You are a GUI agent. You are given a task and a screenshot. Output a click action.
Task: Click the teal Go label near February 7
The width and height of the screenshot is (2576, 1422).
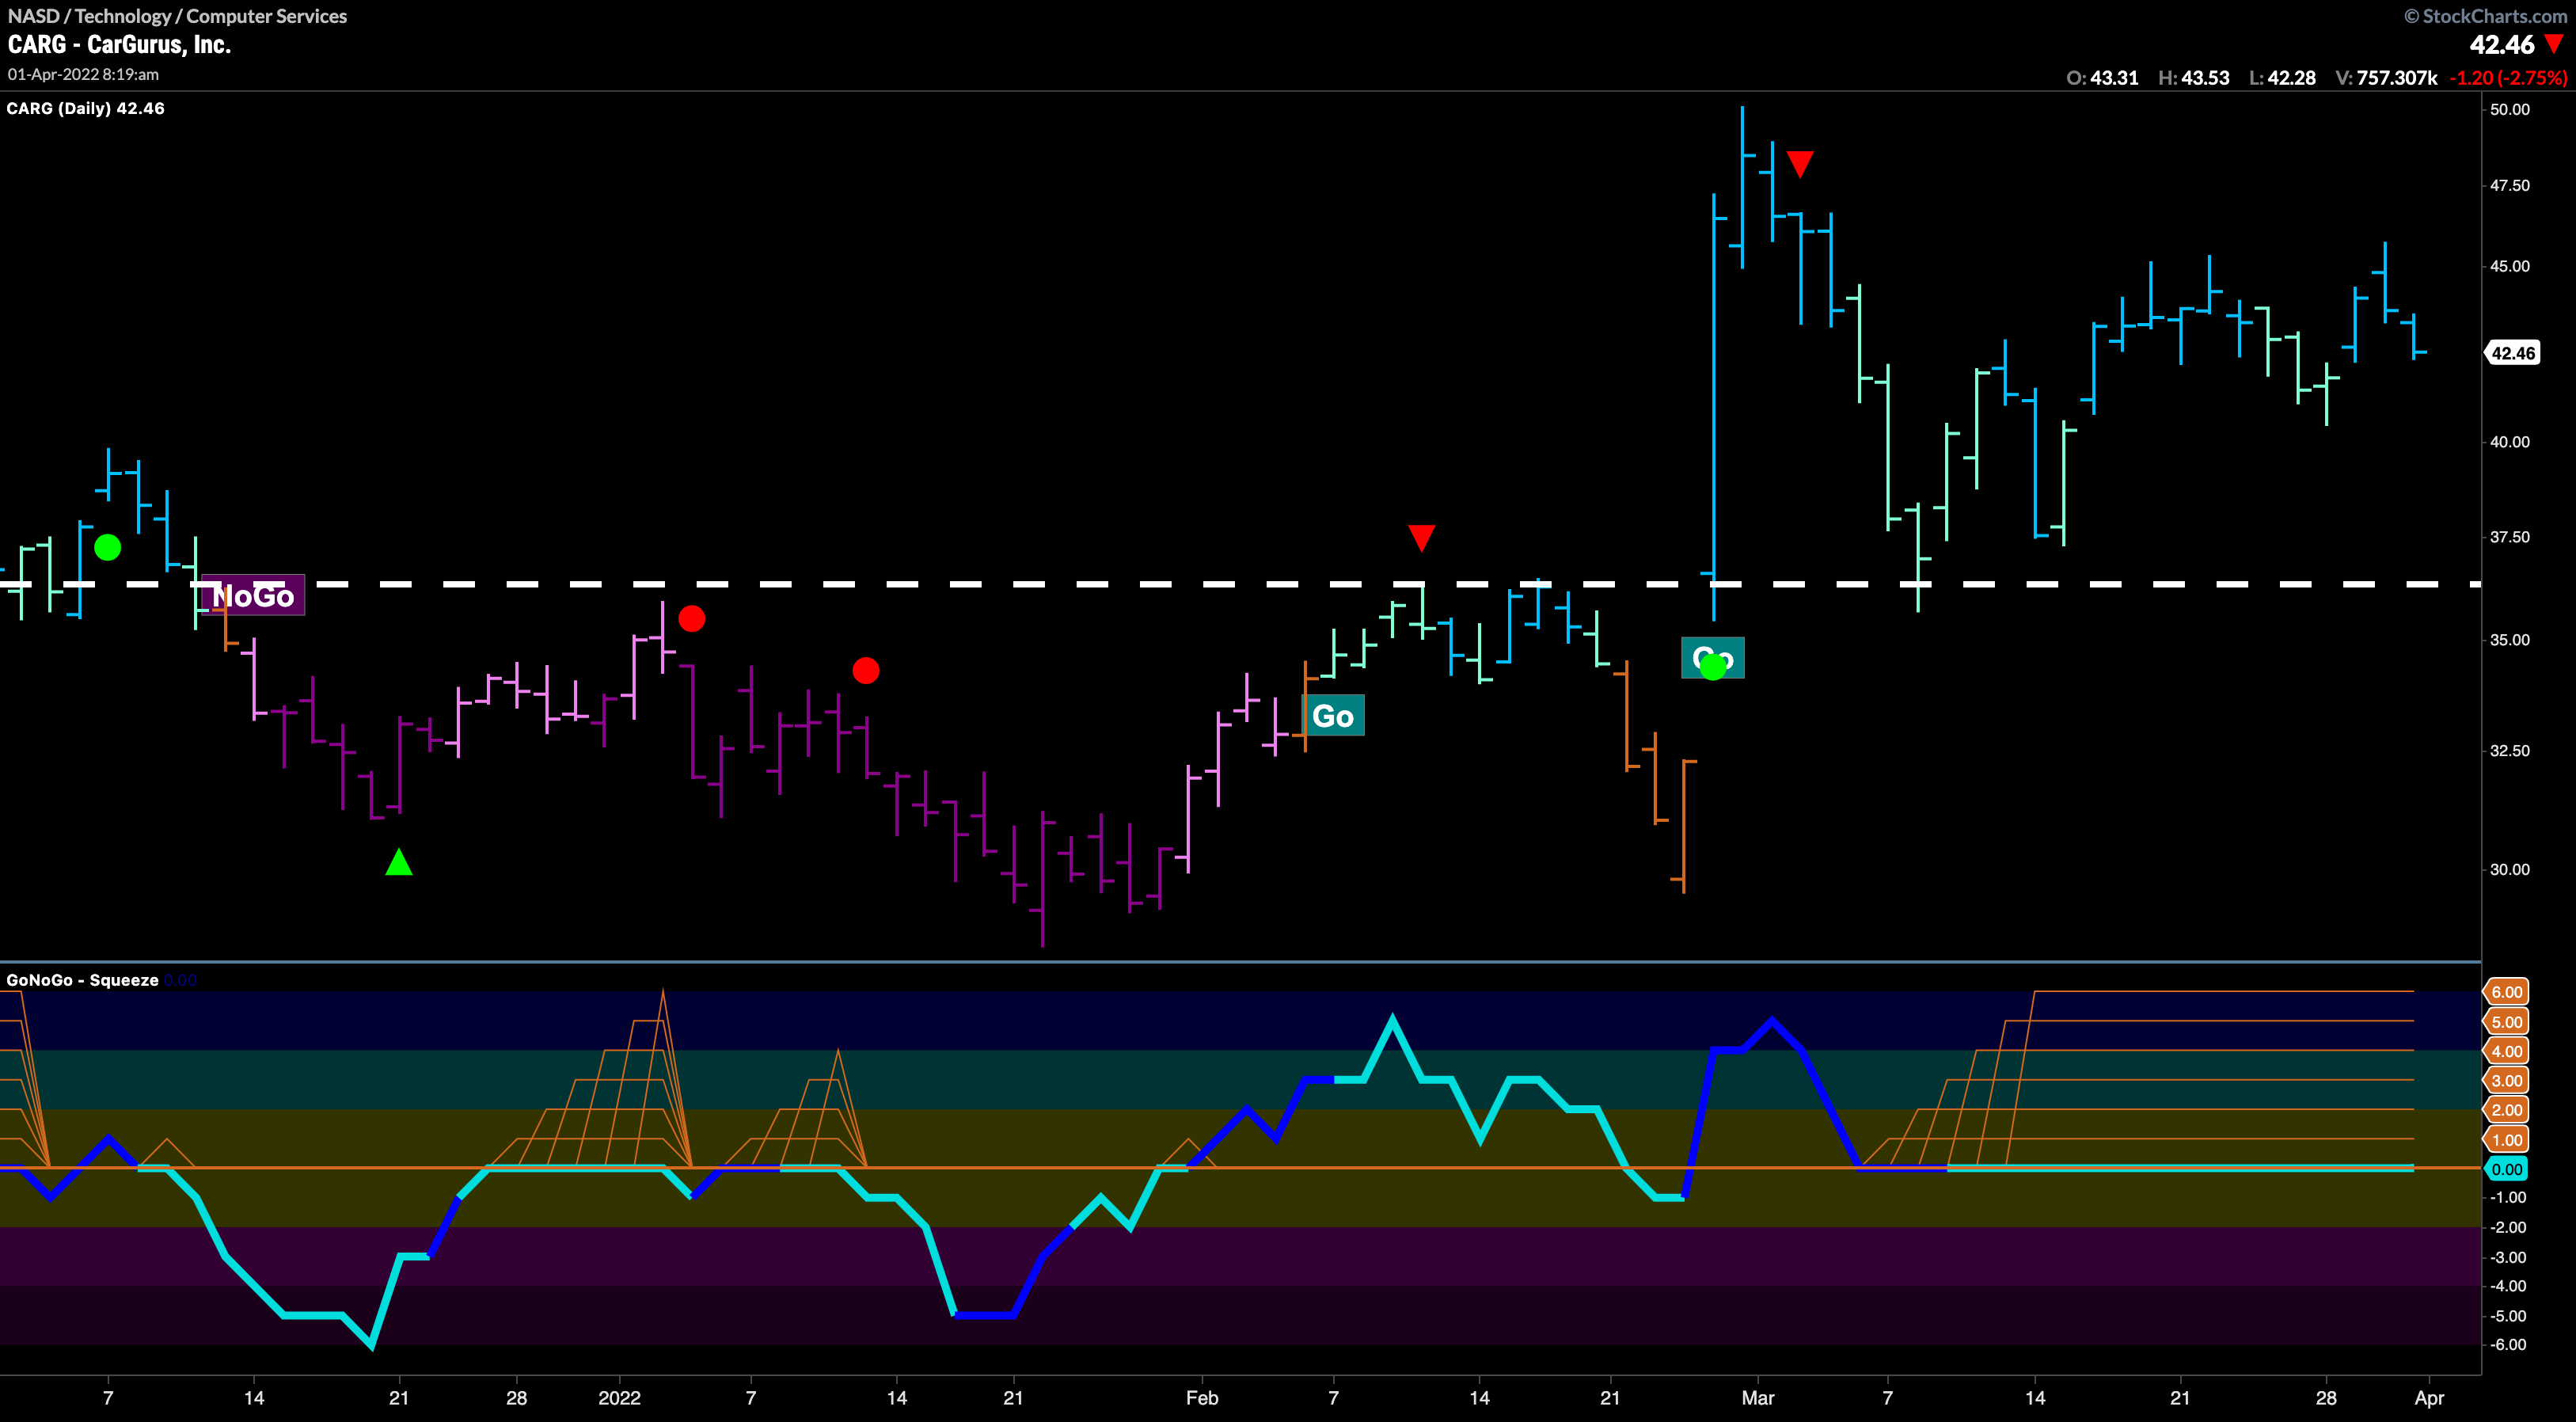point(1333,716)
